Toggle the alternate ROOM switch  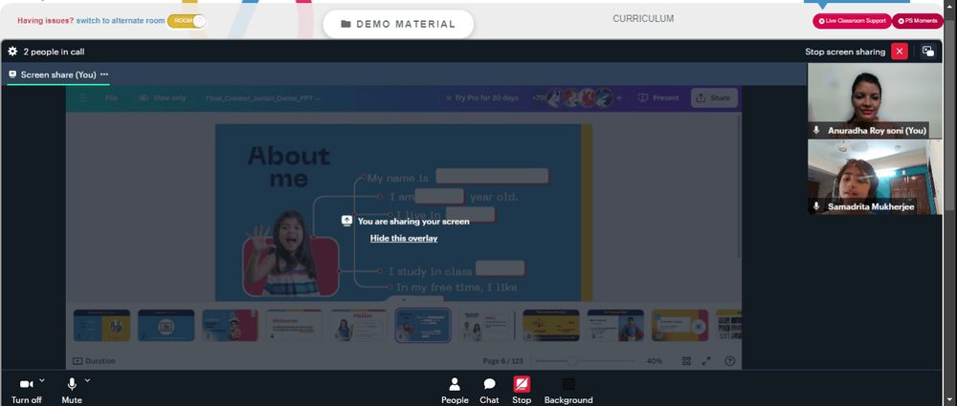[x=187, y=21]
